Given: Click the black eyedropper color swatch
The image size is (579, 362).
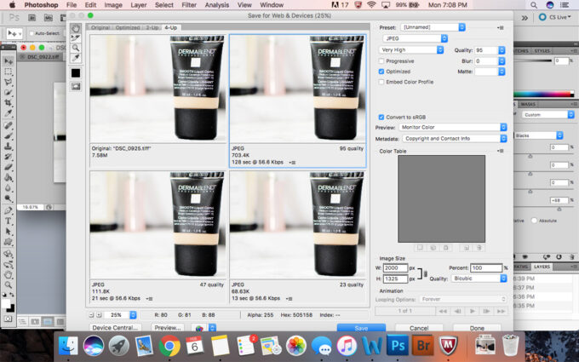Looking at the screenshot, I should tap(76, 73).
